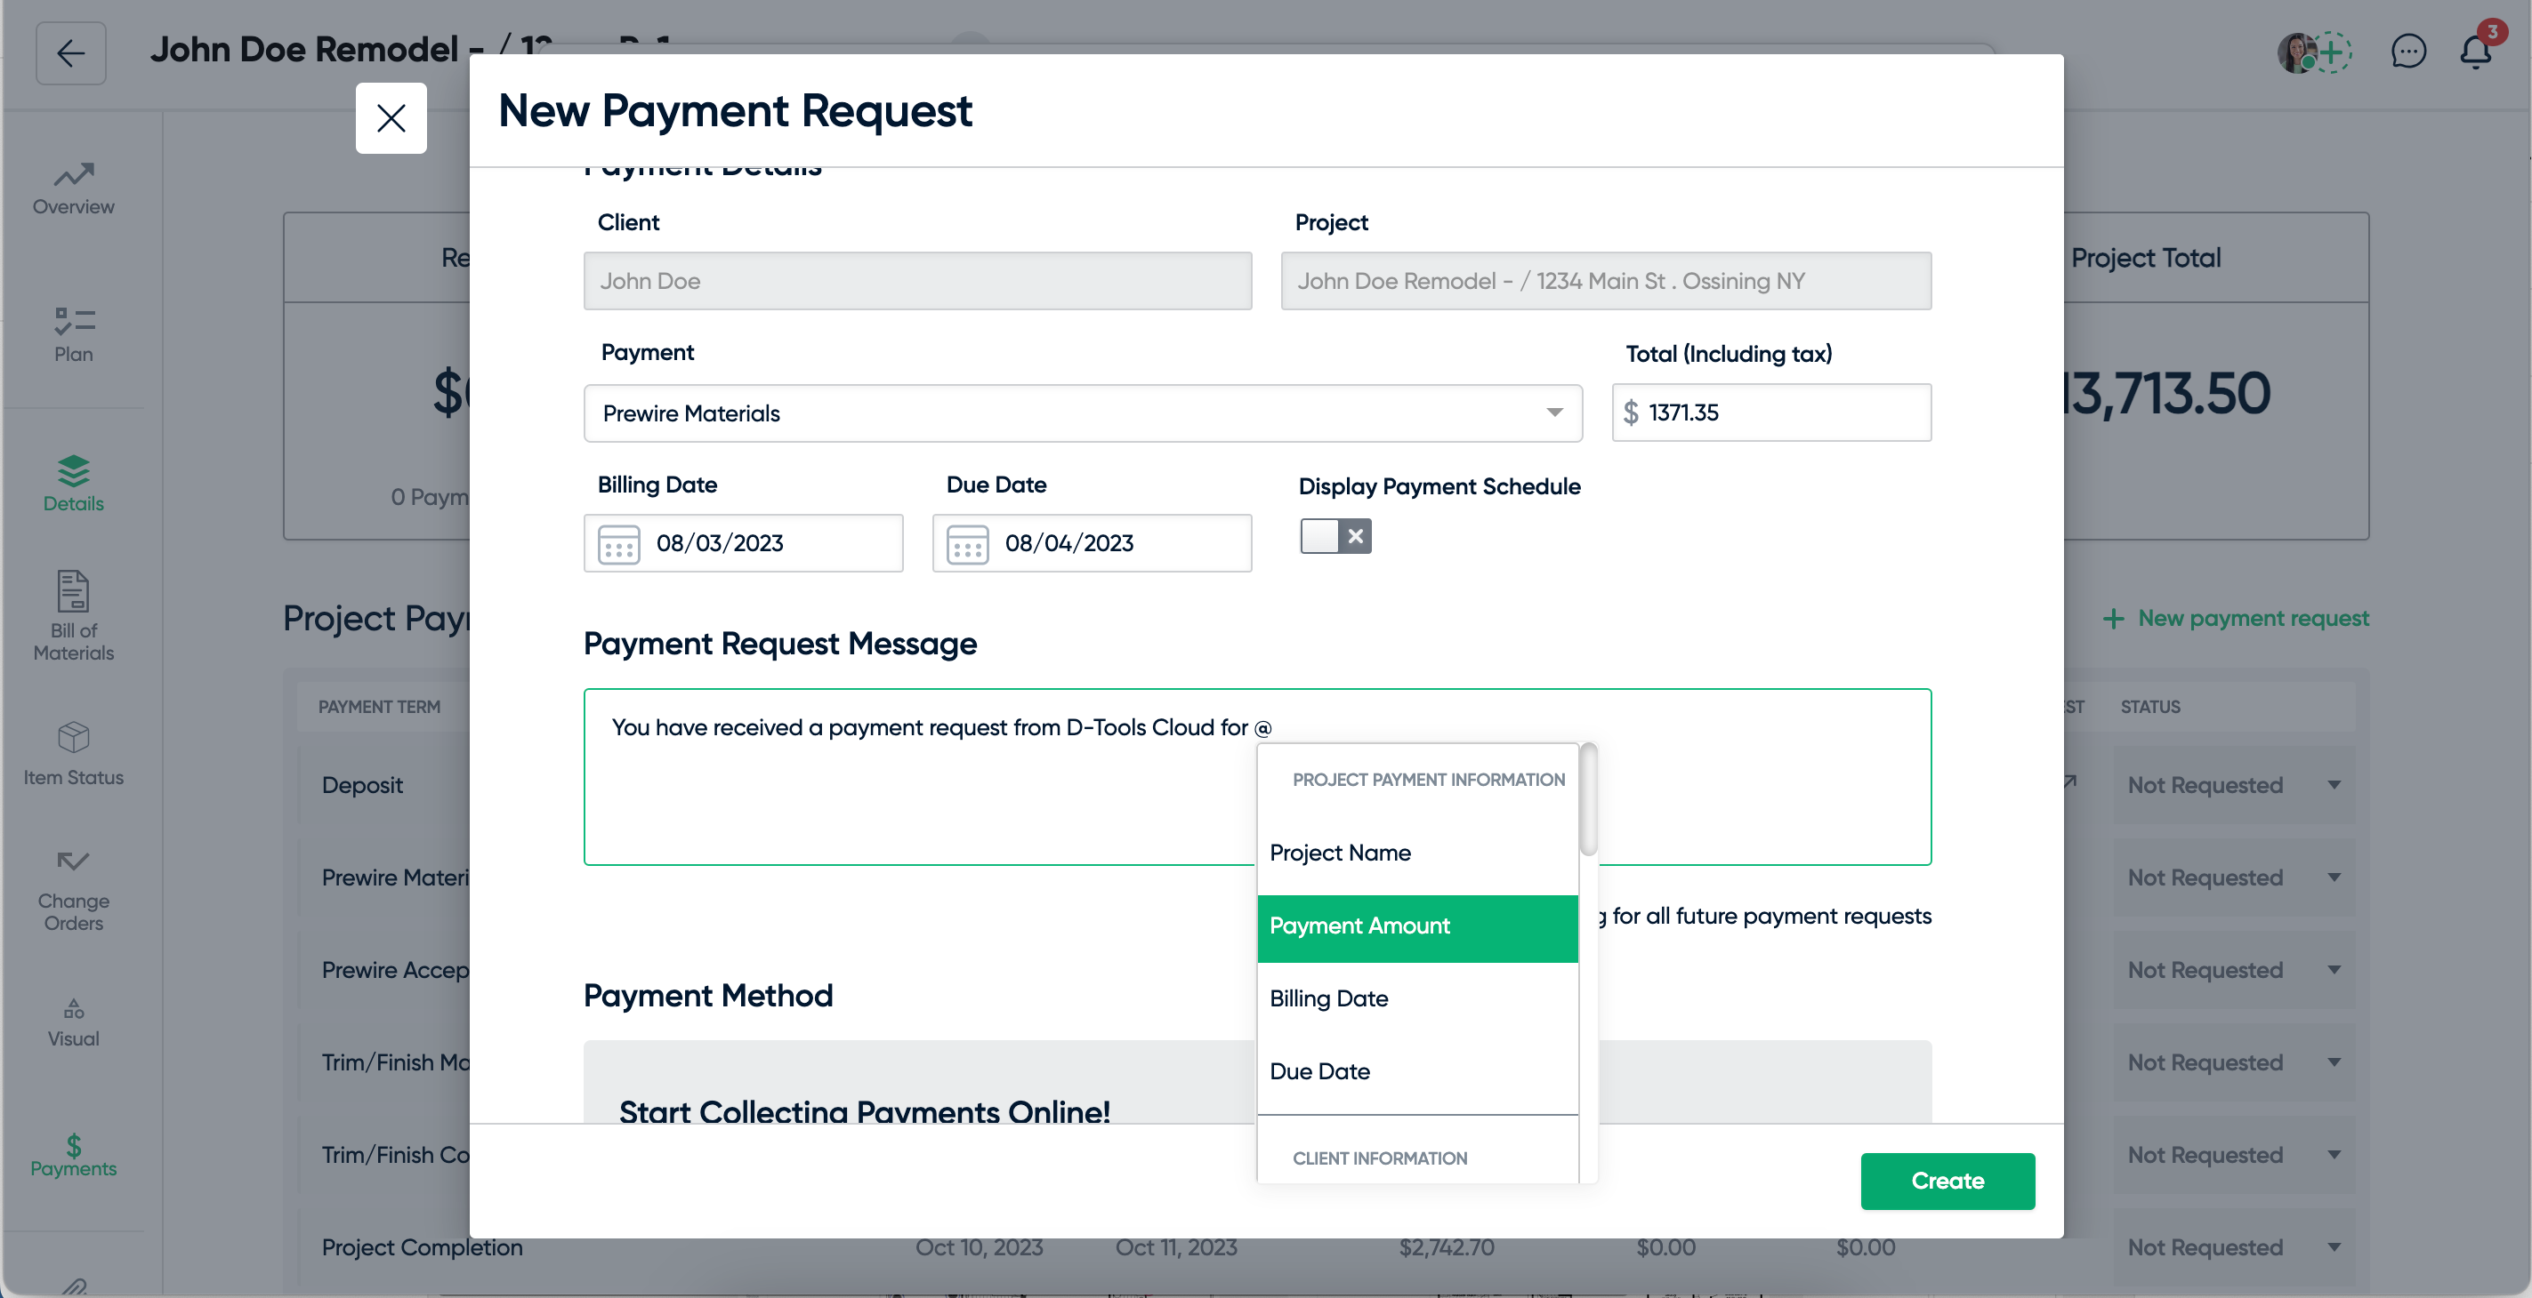The image size is (2532, 1298).
Task: Select Payment Amount from mention list
Action: [1417, 926]
